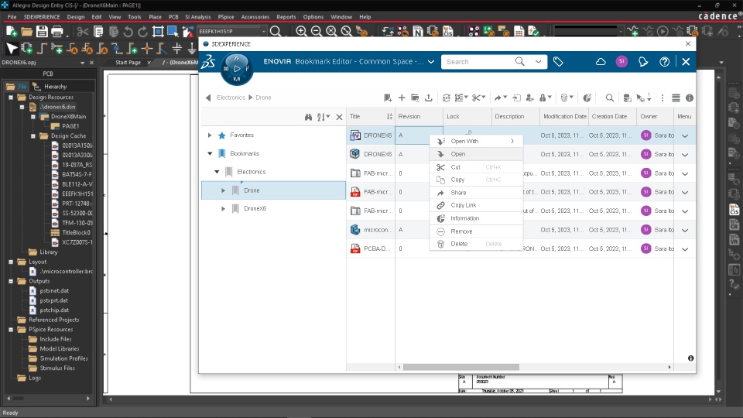Choose Open in context menu
Screen dimensions: 743x418
476,154
